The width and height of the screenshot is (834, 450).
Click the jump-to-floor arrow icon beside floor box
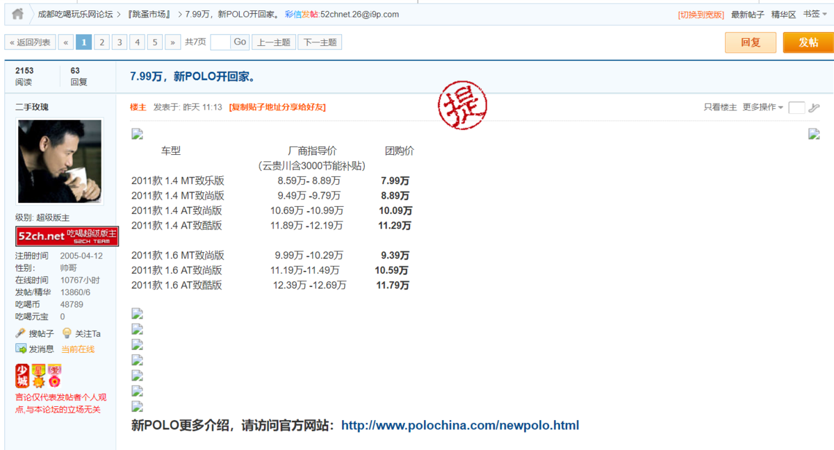pos(815,108)
